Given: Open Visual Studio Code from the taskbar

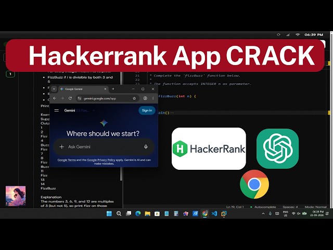Looking at the screenshot, I should [214, 214].
